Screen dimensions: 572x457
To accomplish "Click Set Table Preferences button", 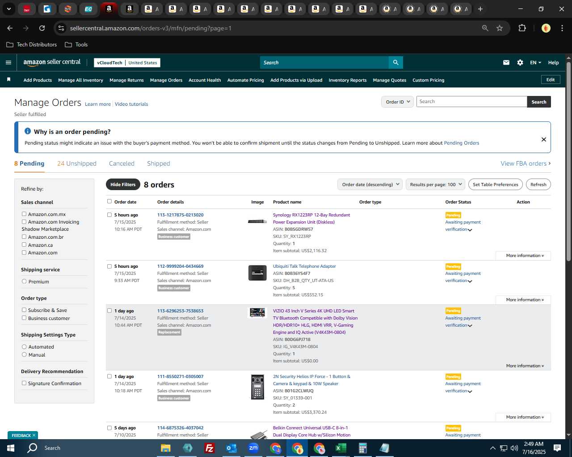I will [x=496, y=184].
